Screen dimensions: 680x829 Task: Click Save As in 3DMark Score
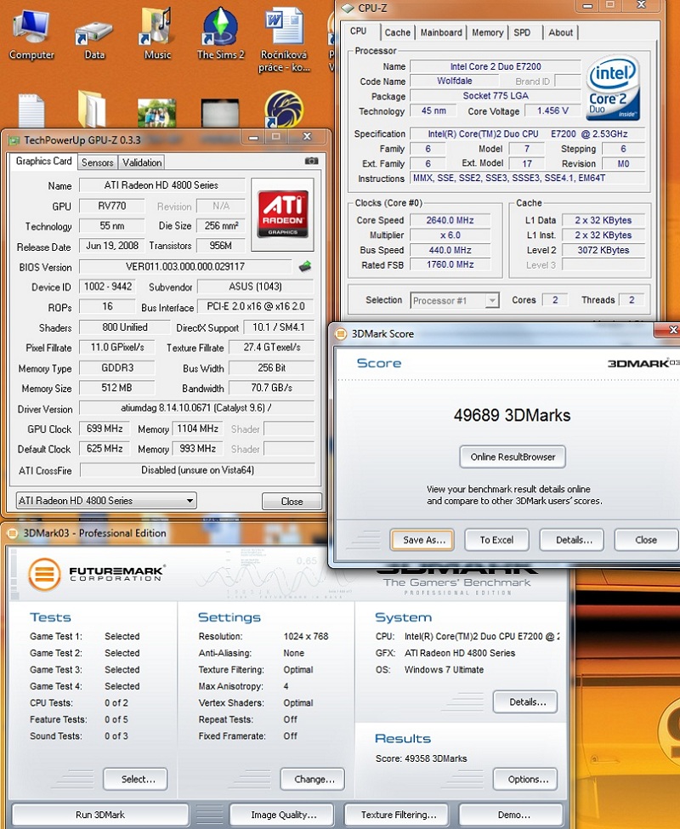pyautogui.click(x=422, y=540)
